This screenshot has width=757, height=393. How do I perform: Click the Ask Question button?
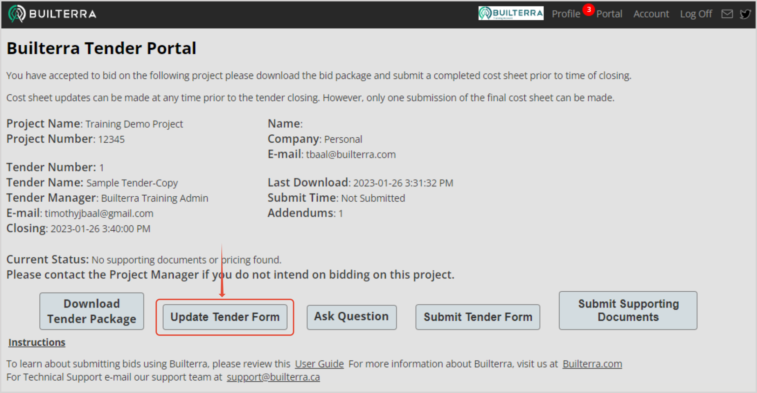pos(351,317)
